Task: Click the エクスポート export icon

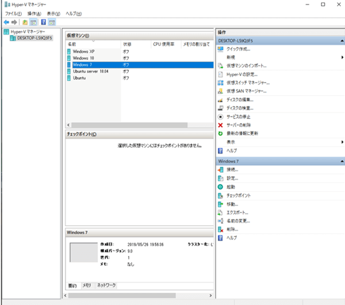Action: point(220,212)
